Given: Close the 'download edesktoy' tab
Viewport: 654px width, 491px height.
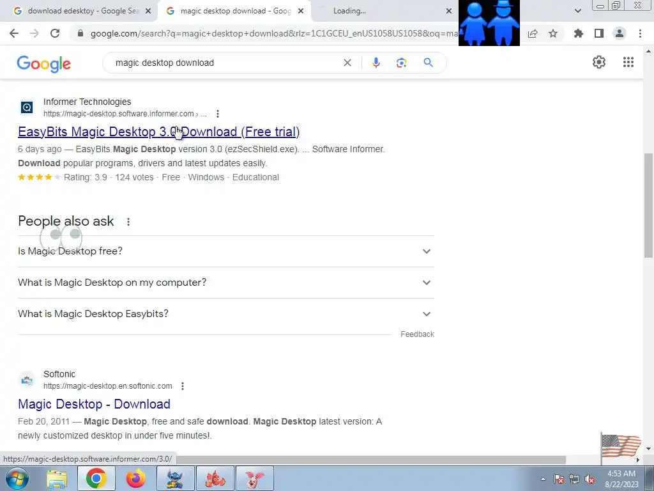Looking at the screenshot, I should coord(148,11).
